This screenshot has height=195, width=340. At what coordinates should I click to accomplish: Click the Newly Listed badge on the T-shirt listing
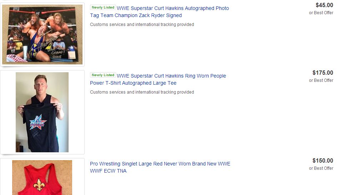[x=103, y=75]
